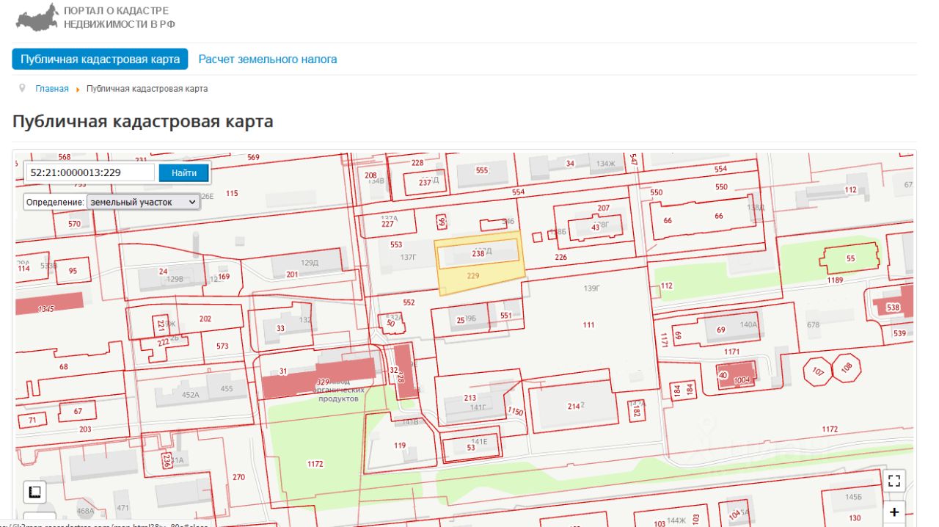Click parcel label '201'
The image size is (939, 527).
tap(292, 275)
